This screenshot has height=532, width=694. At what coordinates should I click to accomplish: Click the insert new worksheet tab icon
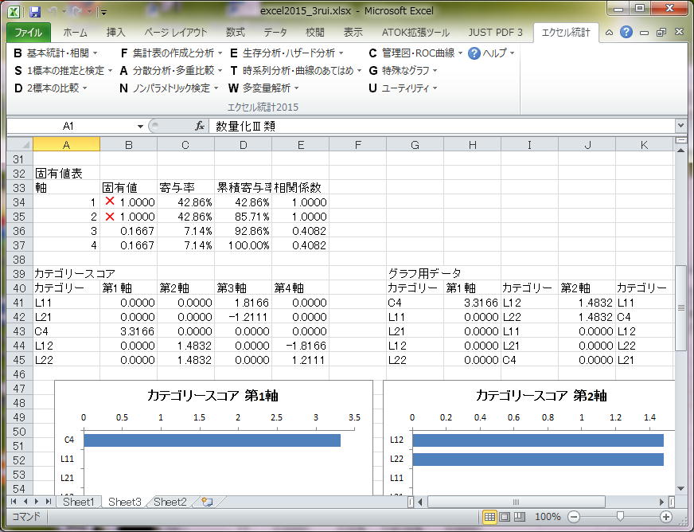(x=207, y=502)
